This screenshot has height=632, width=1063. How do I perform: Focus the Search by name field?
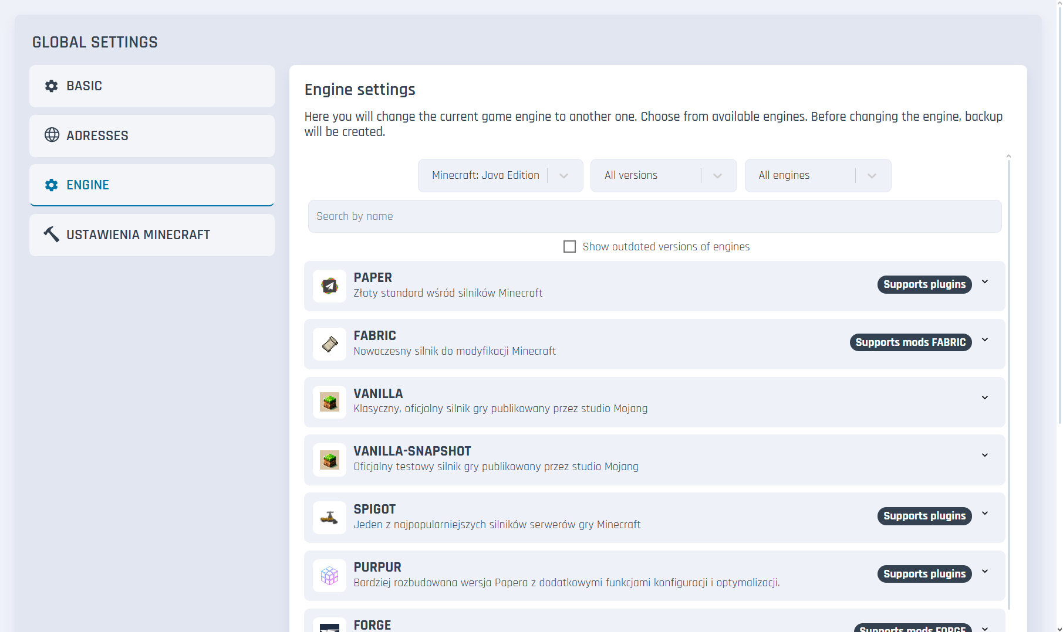coord(654,216)
